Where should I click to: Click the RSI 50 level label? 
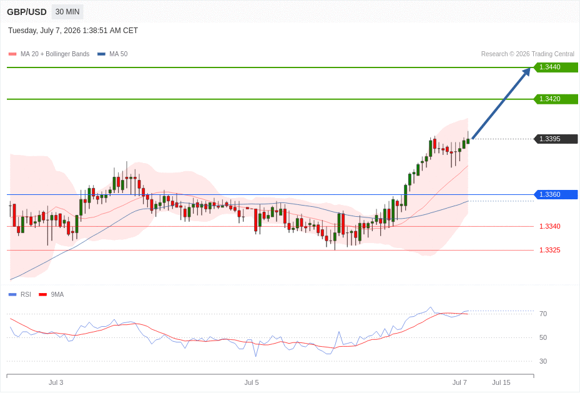(x=543, y=337)
